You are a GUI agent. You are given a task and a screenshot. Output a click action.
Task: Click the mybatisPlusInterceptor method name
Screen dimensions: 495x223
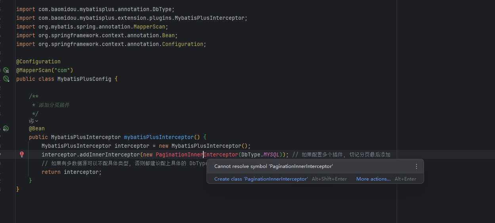coord(159,137)
